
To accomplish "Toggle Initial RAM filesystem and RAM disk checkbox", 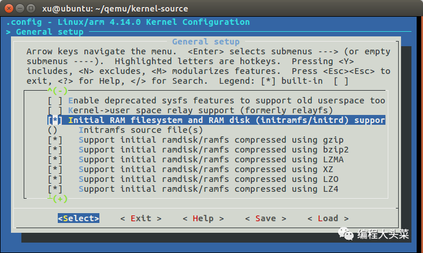I will (x=55, y=120).
